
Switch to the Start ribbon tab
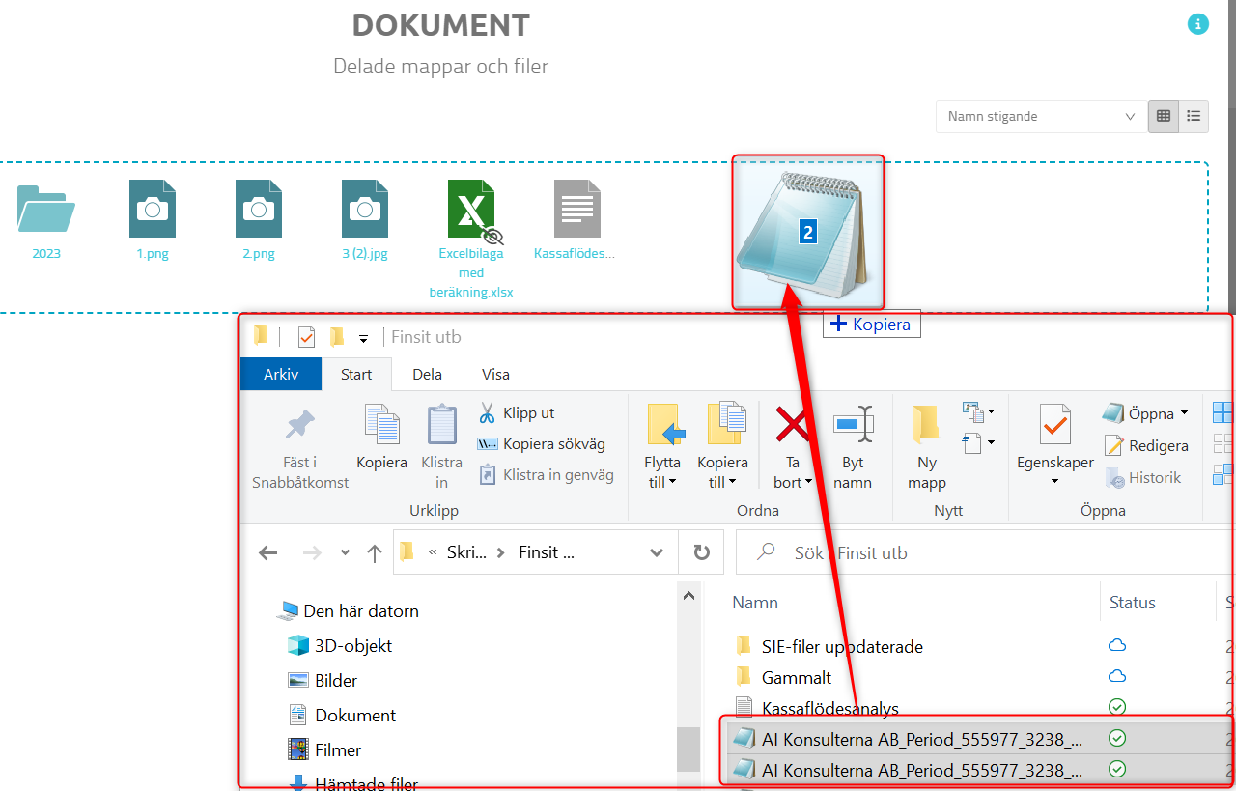pos(356,374)
